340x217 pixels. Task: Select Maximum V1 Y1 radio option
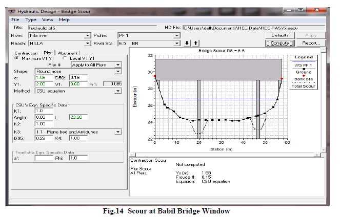tap(16, 58)
